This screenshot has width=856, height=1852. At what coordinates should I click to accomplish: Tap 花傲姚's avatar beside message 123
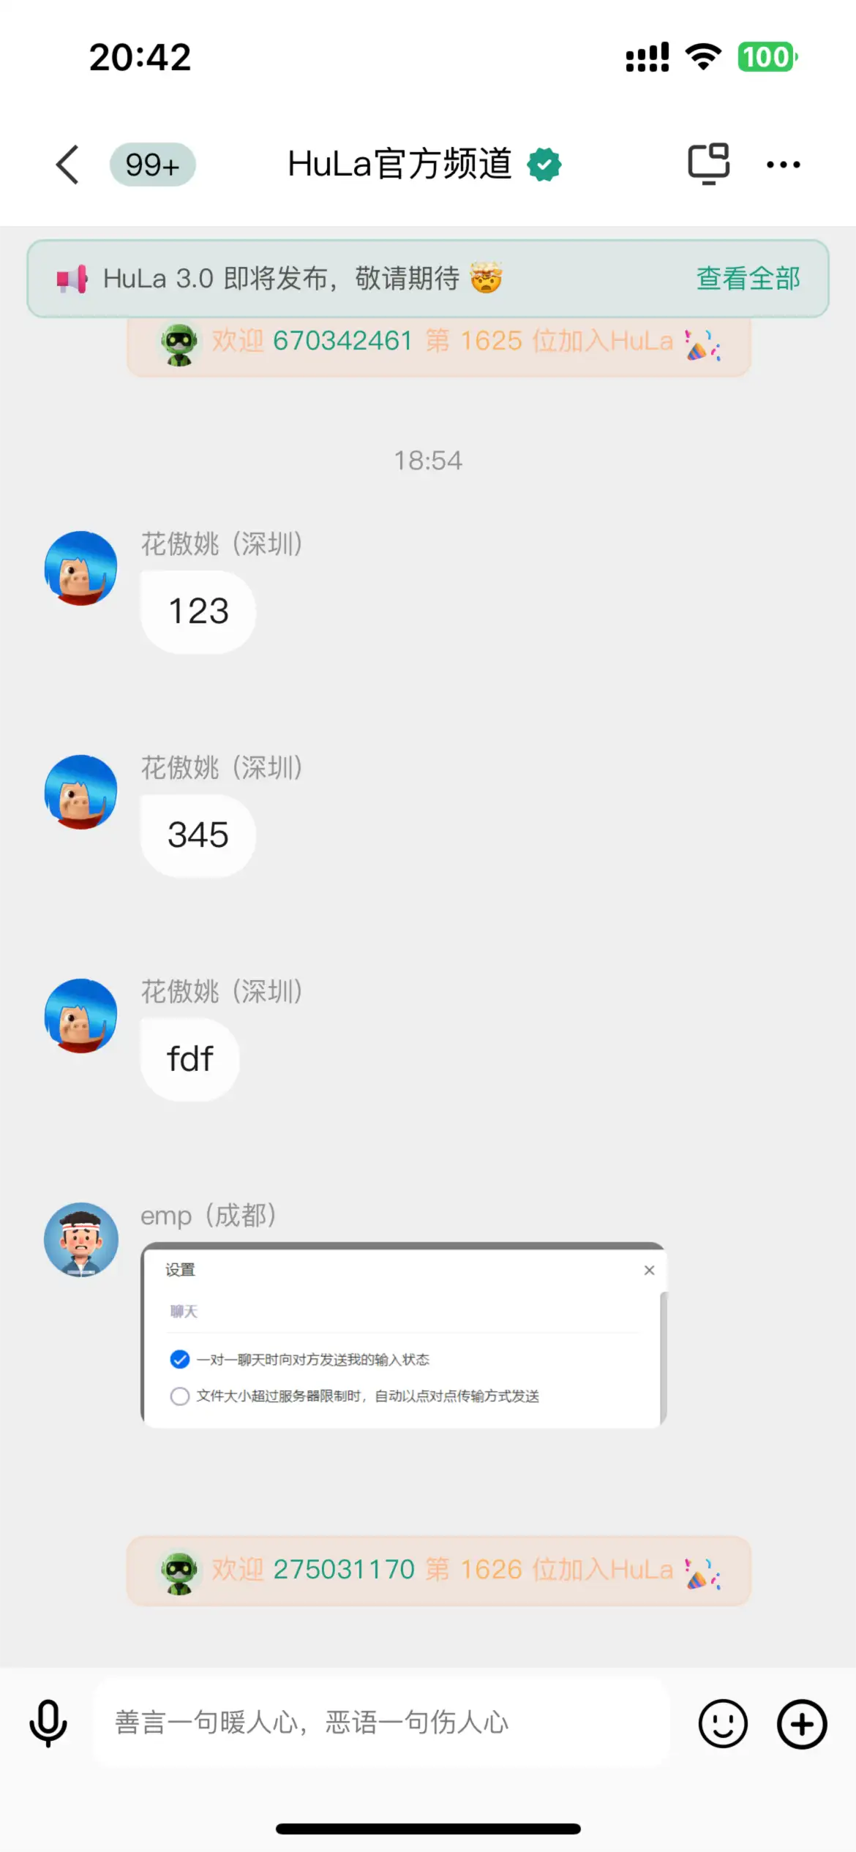[81, 568]
